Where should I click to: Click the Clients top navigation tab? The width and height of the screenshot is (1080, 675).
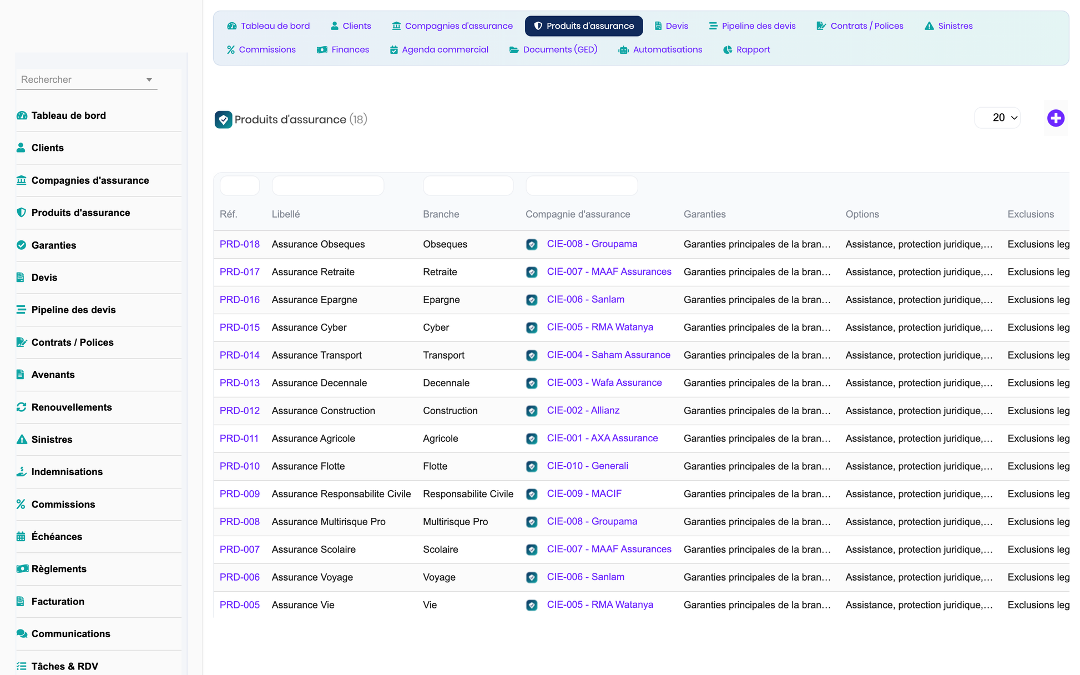point(351,26)
